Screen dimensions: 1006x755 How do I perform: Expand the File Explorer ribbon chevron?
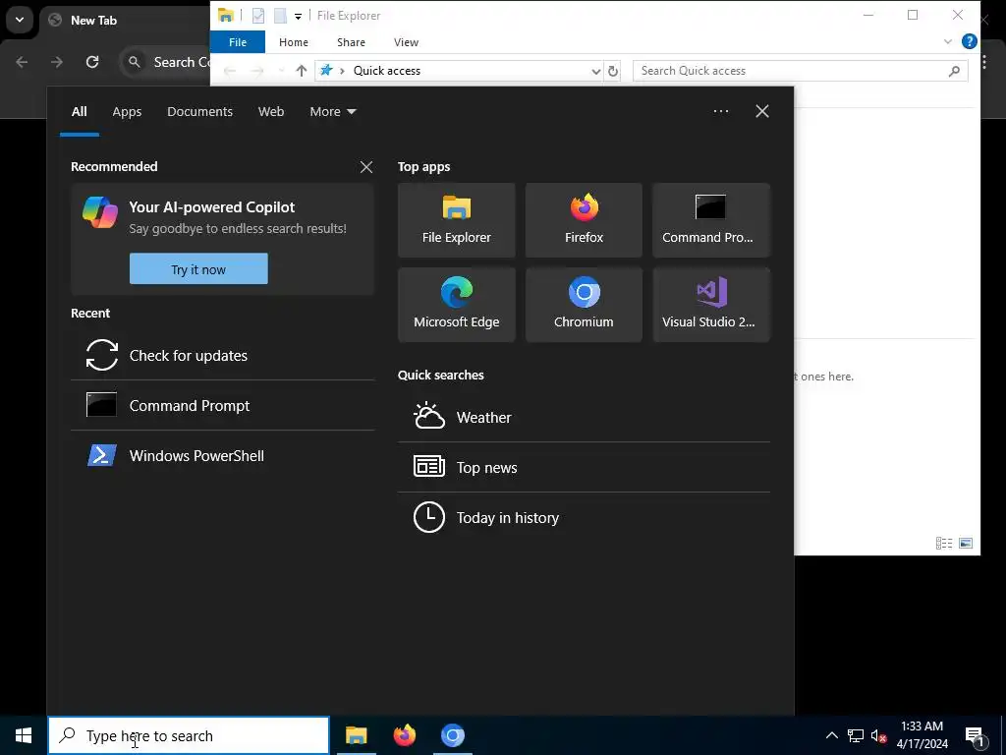point(948,41)
